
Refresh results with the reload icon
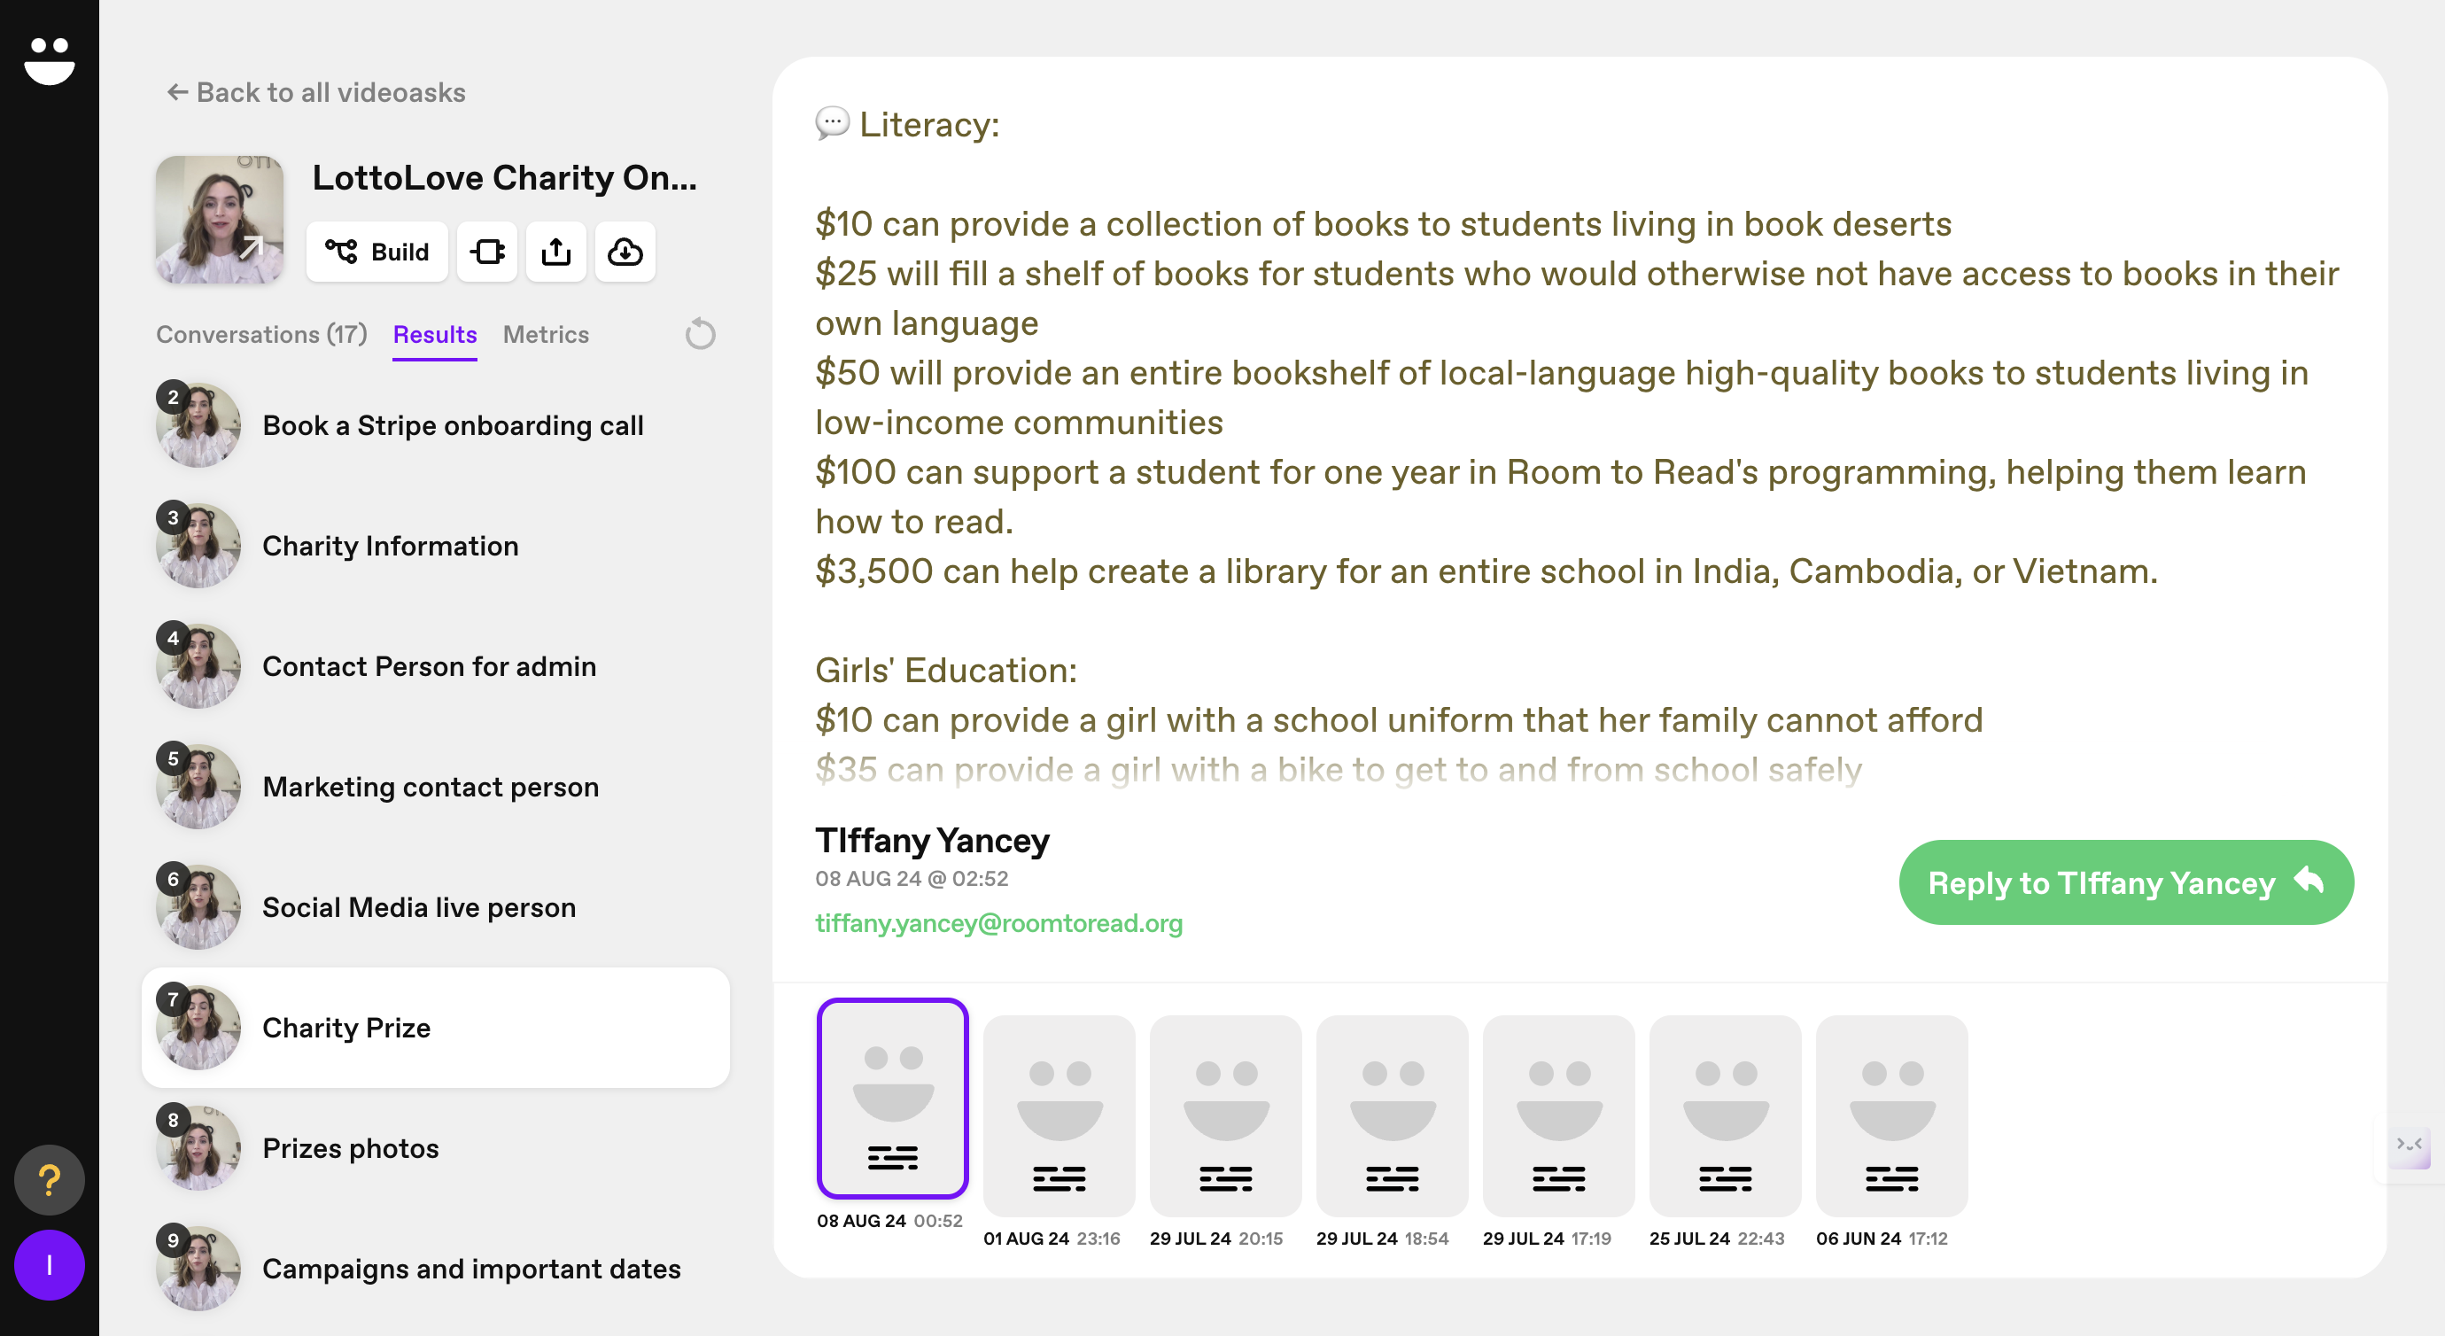pos(701,334)
